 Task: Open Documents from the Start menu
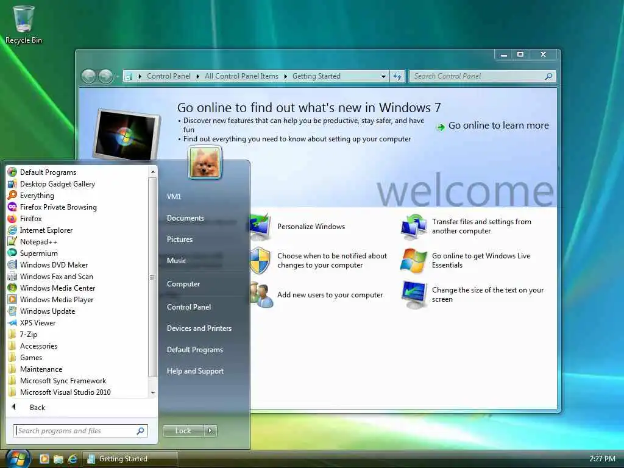[185, 218]
